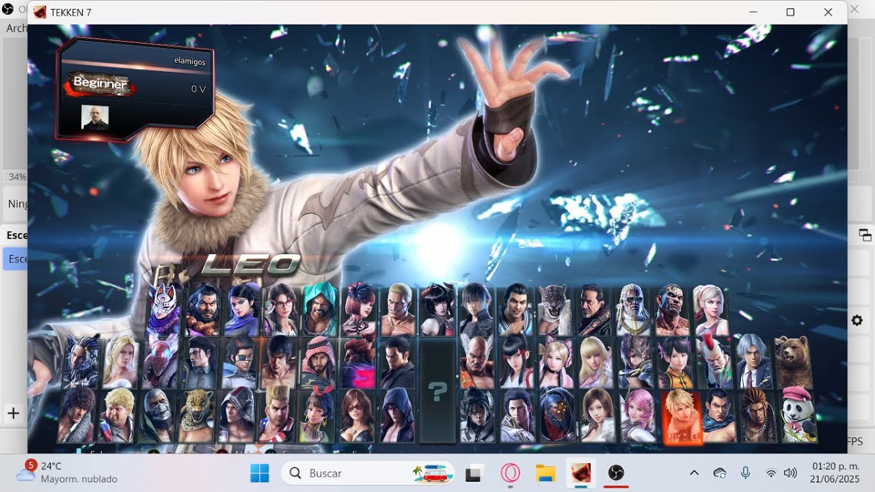Image resolution: width=875 pixels, height=492 pixels.
Task: Select Shaheen wearing the keffiyeh
Action: tap(319, 362)
